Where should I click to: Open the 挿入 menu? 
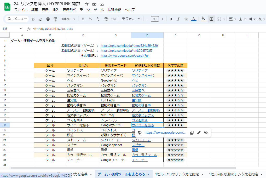pyautogui.click(x=55, y=10)
